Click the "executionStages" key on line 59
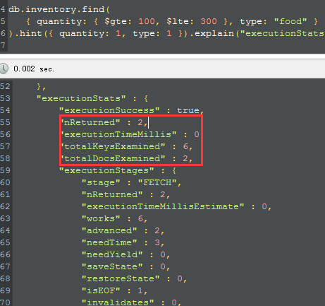The width and height of the screenshot is (325, 306). tap(106, 170)
